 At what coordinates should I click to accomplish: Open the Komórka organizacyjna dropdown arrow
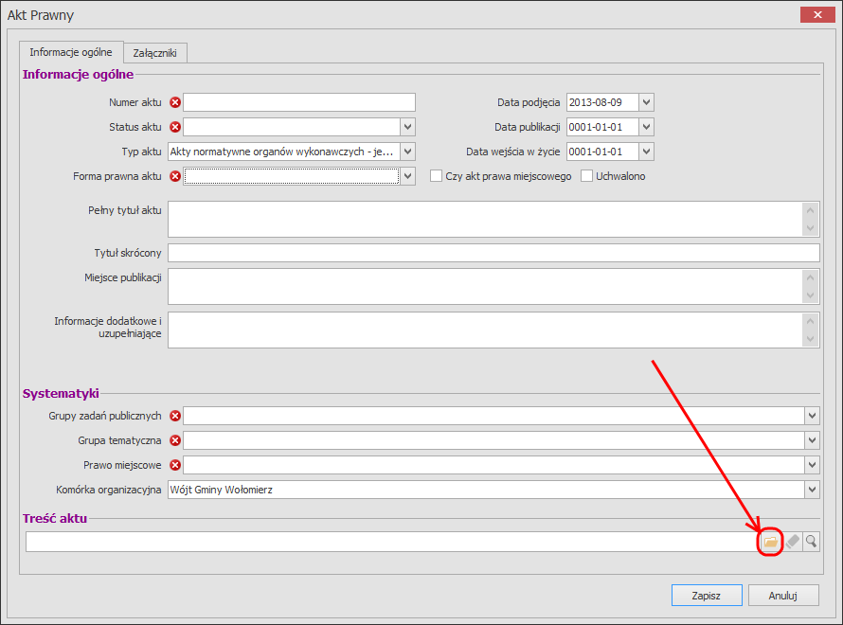tap(812, 490)
